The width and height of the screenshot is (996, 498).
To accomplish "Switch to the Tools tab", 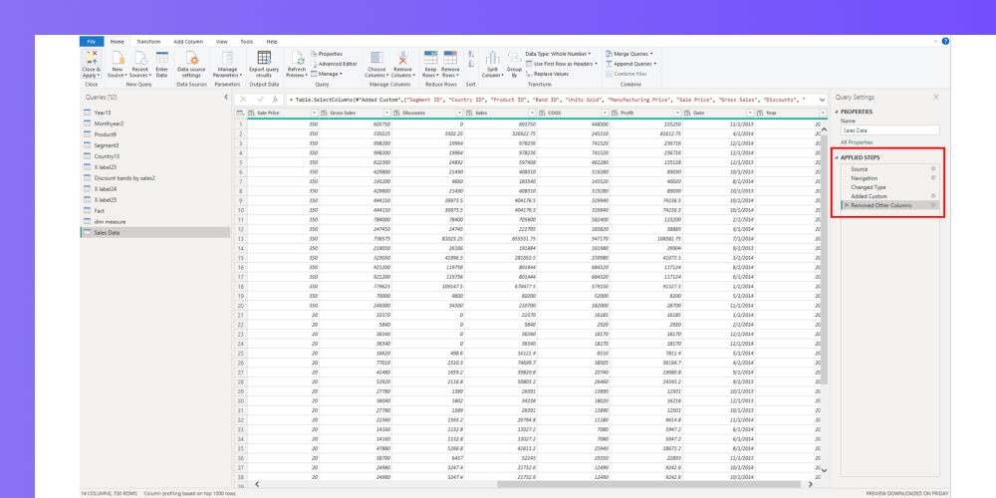I will pyautogui.click(x=247, y=41).
